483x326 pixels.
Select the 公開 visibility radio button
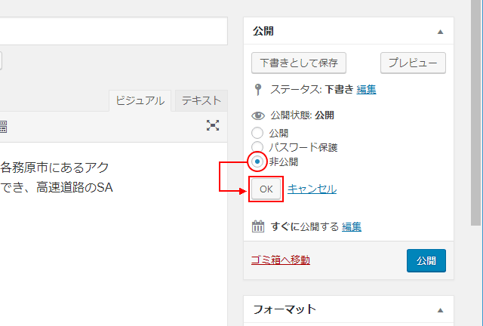tap(257, 133)
